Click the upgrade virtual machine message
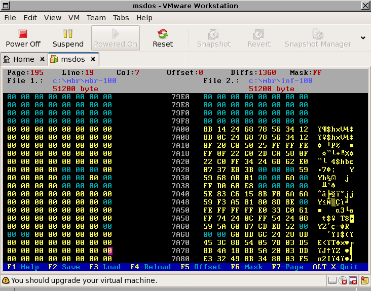 [84, 280]
